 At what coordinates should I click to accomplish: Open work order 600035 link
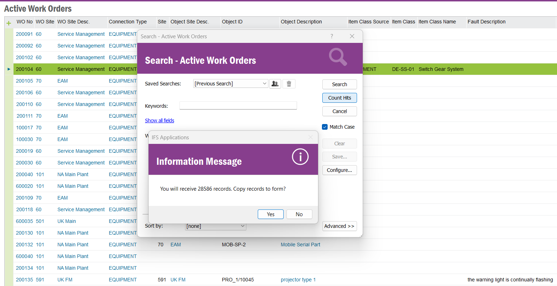24,221
